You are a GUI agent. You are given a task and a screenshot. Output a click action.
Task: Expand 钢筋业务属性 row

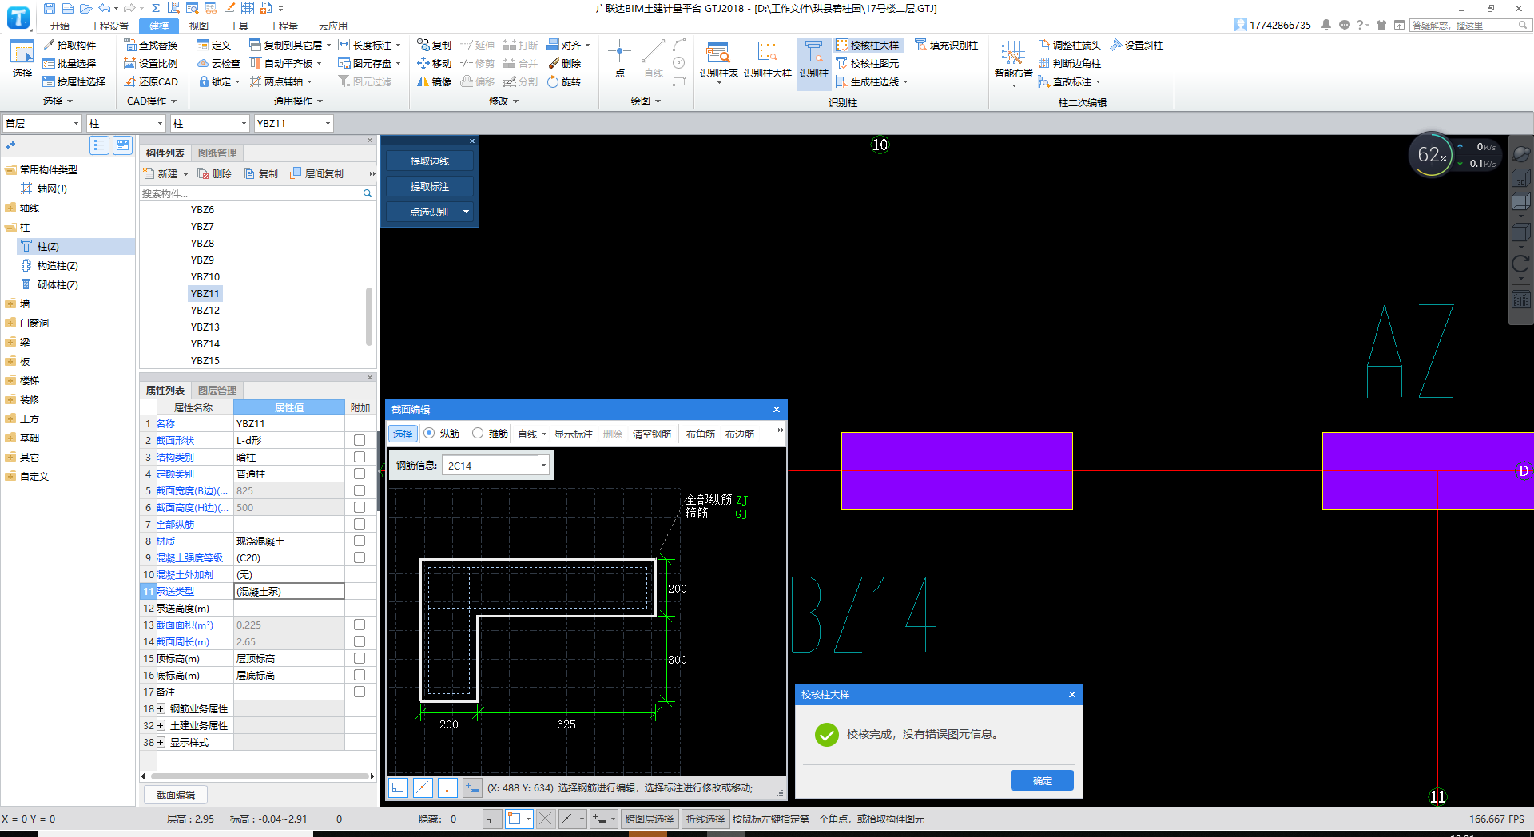(x=161, y=709)
